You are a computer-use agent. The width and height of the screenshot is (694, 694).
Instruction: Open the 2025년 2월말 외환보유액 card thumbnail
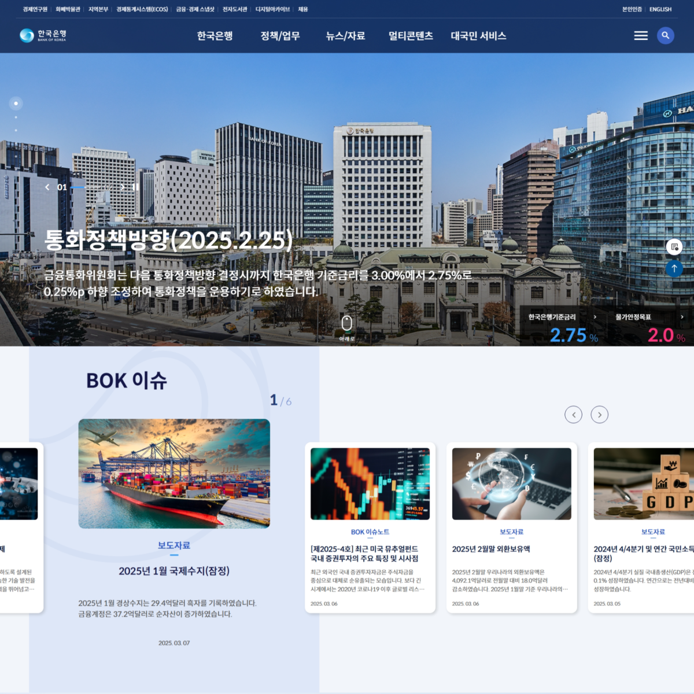click(511, 483)
